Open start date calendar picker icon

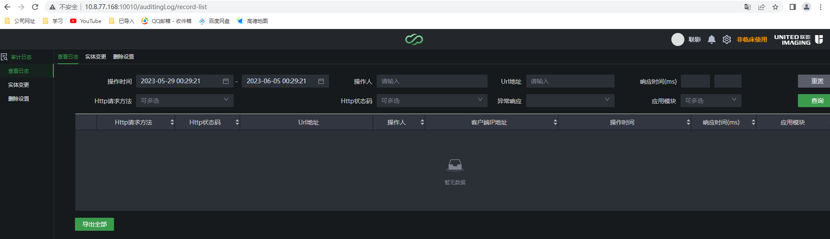pos(226,81)
